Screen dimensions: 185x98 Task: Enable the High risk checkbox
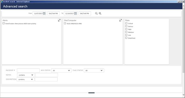click(126, 29)
